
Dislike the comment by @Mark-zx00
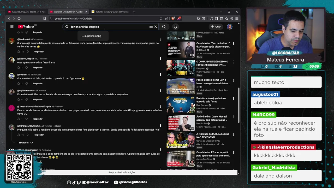(x=27, y=52)
